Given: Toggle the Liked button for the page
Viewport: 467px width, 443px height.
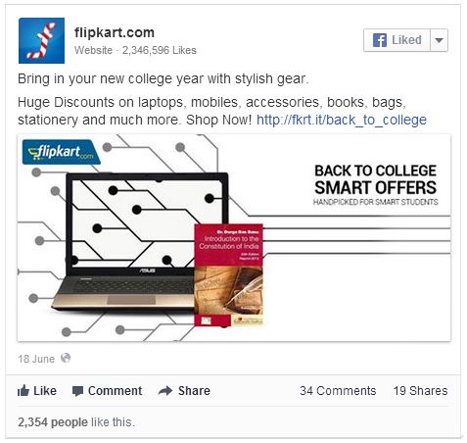Looking at the screenshot, I should point(397,40).
